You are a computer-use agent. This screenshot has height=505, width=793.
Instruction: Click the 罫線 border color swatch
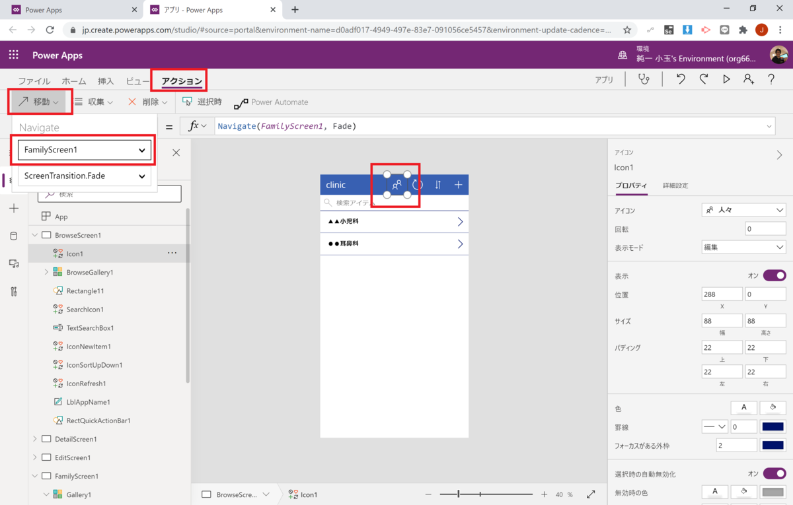click(x=773, y=427)
